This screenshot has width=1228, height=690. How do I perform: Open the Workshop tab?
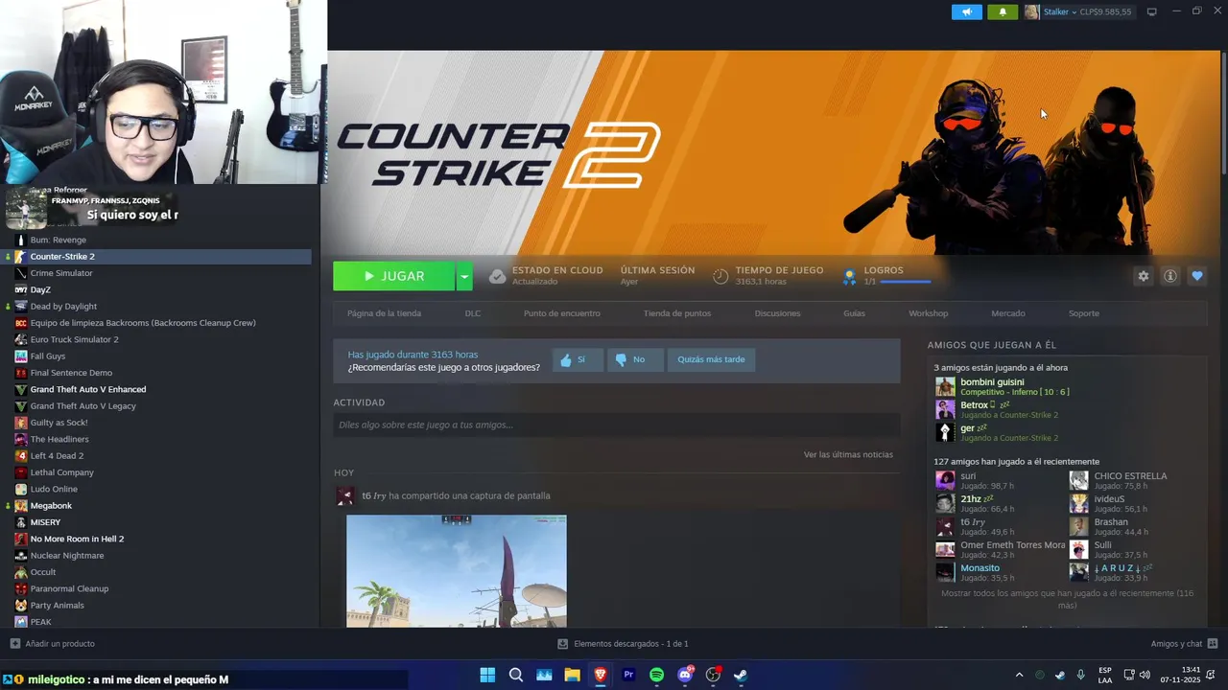click(x=929, y=313)
